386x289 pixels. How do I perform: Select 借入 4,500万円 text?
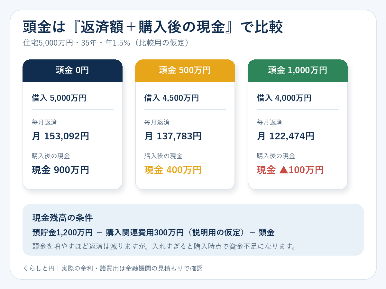(171, 98)
